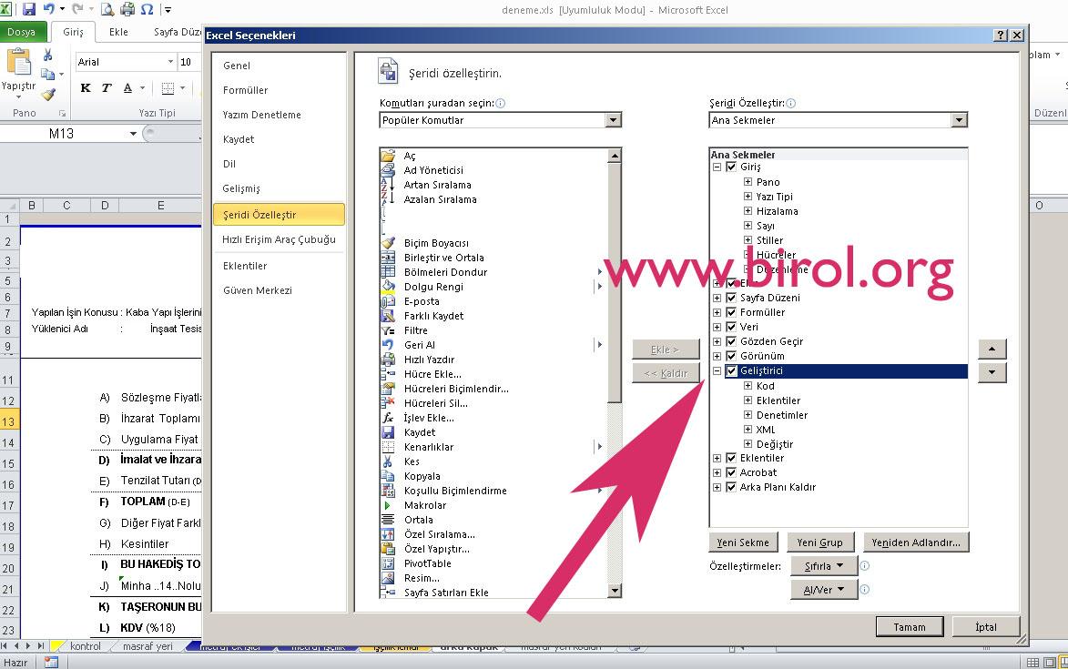Click the Undo icon in quick access toolbar
Image resolution: width=1068 pixels, height=669 pixels.
(x=49, y=9)
